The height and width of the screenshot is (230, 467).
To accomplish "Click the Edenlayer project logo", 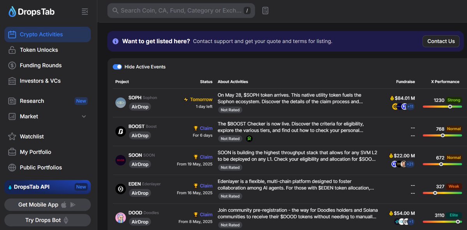I will pos(121,189).
